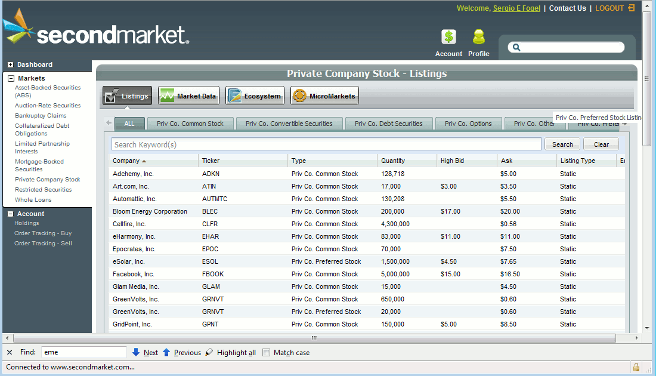656x376 pixels.
Task: Switch to Priv Co. Common Stock tab
Action: [190, 124]
